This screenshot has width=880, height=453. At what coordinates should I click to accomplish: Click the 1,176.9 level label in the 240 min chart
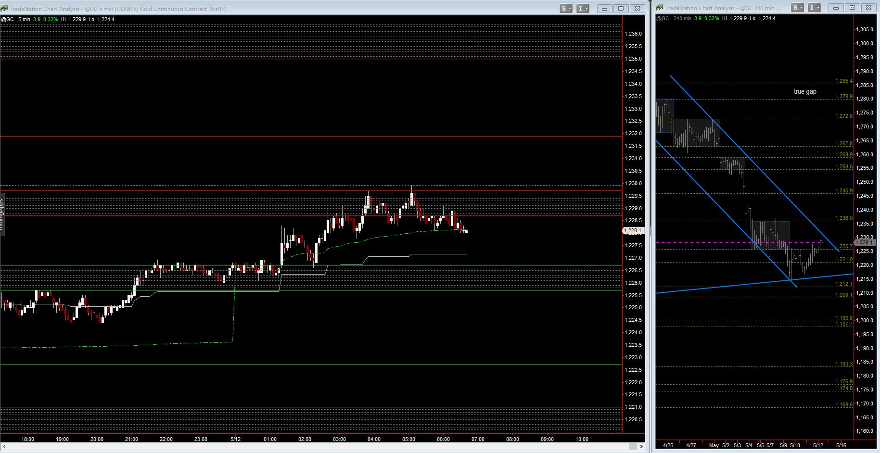click(x=844, y=382)
